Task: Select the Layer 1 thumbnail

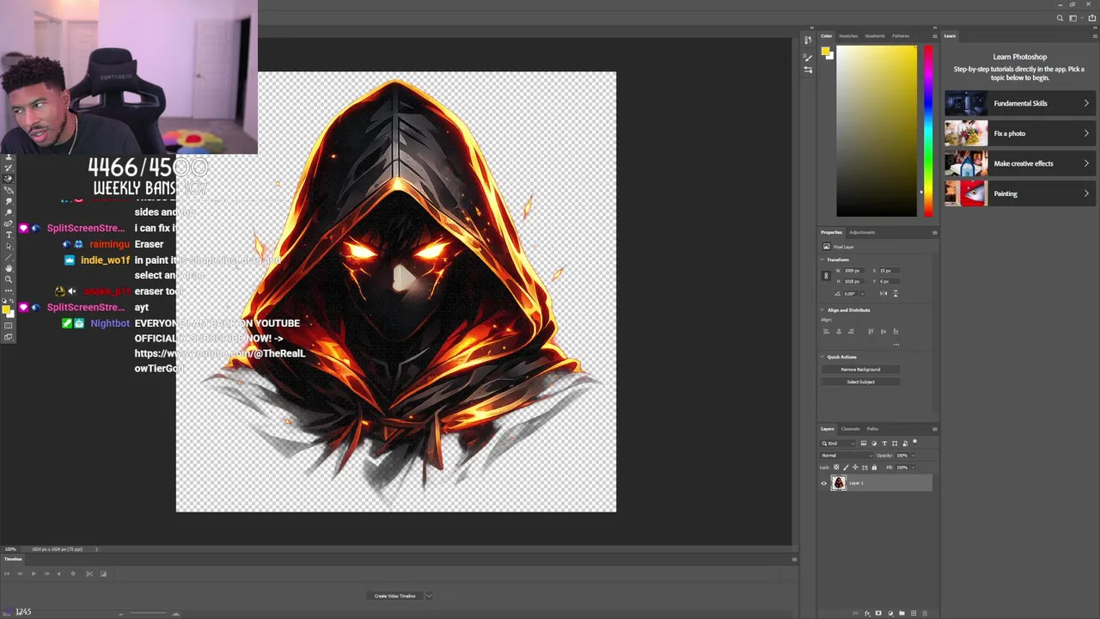Action: [x=838, y=483]
